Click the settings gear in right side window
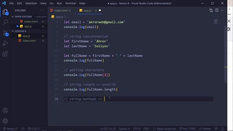This screenshot has height=131, width=233. (x=229, y=29)
